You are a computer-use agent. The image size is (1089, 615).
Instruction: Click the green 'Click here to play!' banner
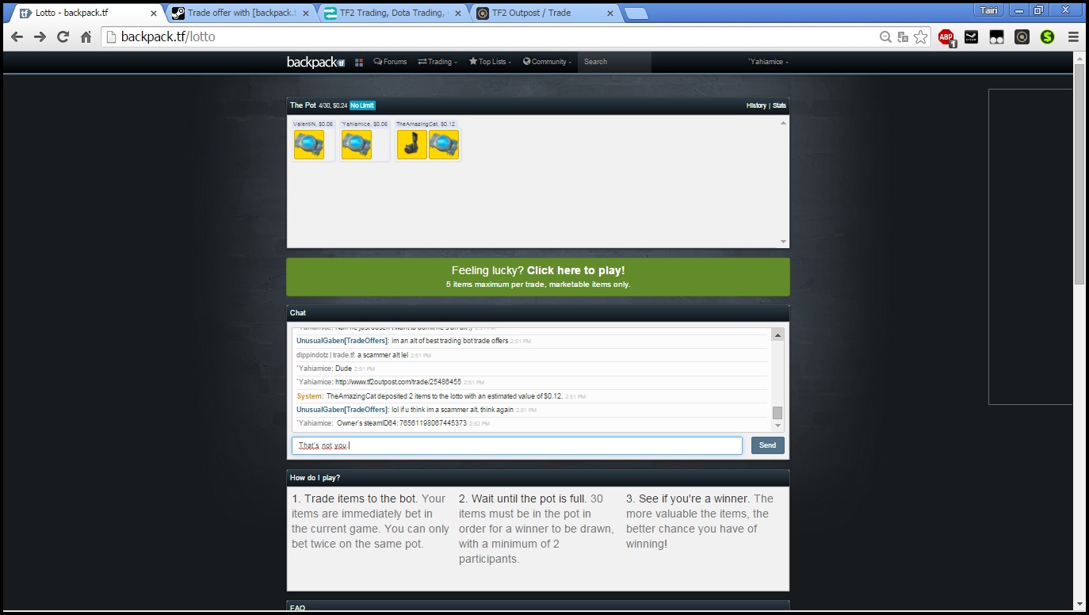(537, 277)
